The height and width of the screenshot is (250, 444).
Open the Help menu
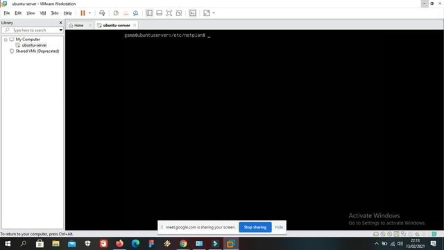point(67,13)
